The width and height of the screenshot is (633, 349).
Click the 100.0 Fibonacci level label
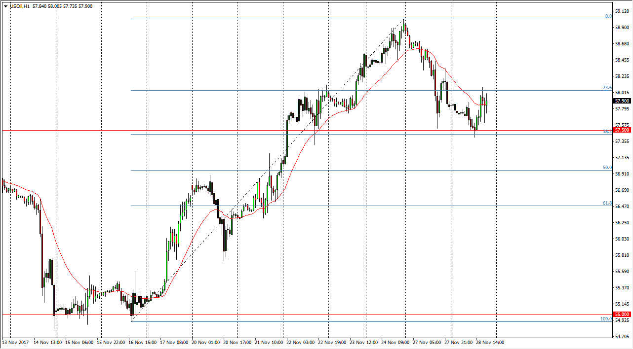point(606,319)
